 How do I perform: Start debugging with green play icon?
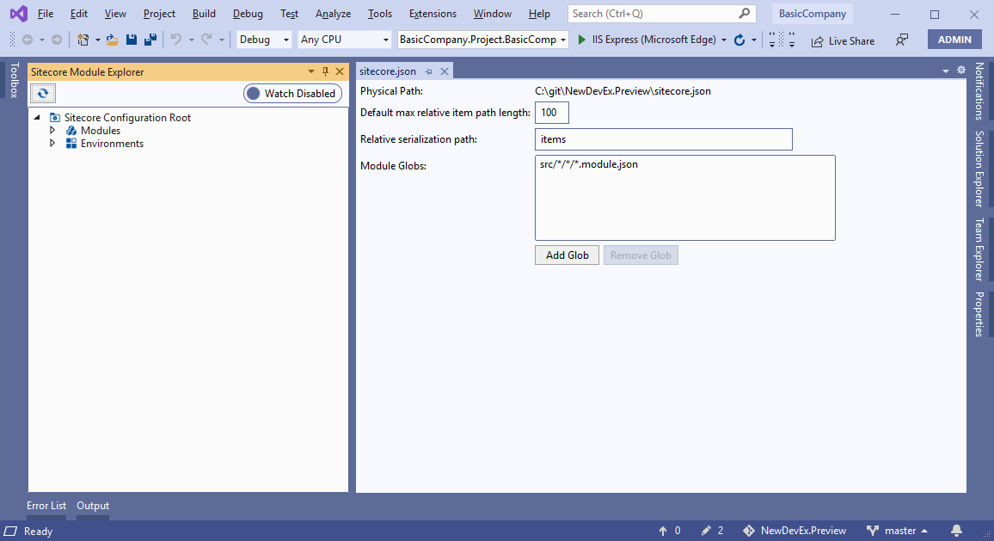tap(582, 40)
